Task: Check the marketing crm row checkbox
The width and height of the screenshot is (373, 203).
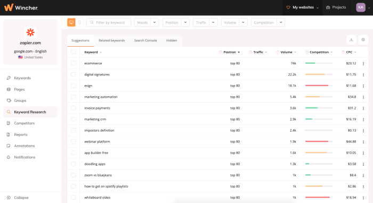Action: click(x=74, y=119)
